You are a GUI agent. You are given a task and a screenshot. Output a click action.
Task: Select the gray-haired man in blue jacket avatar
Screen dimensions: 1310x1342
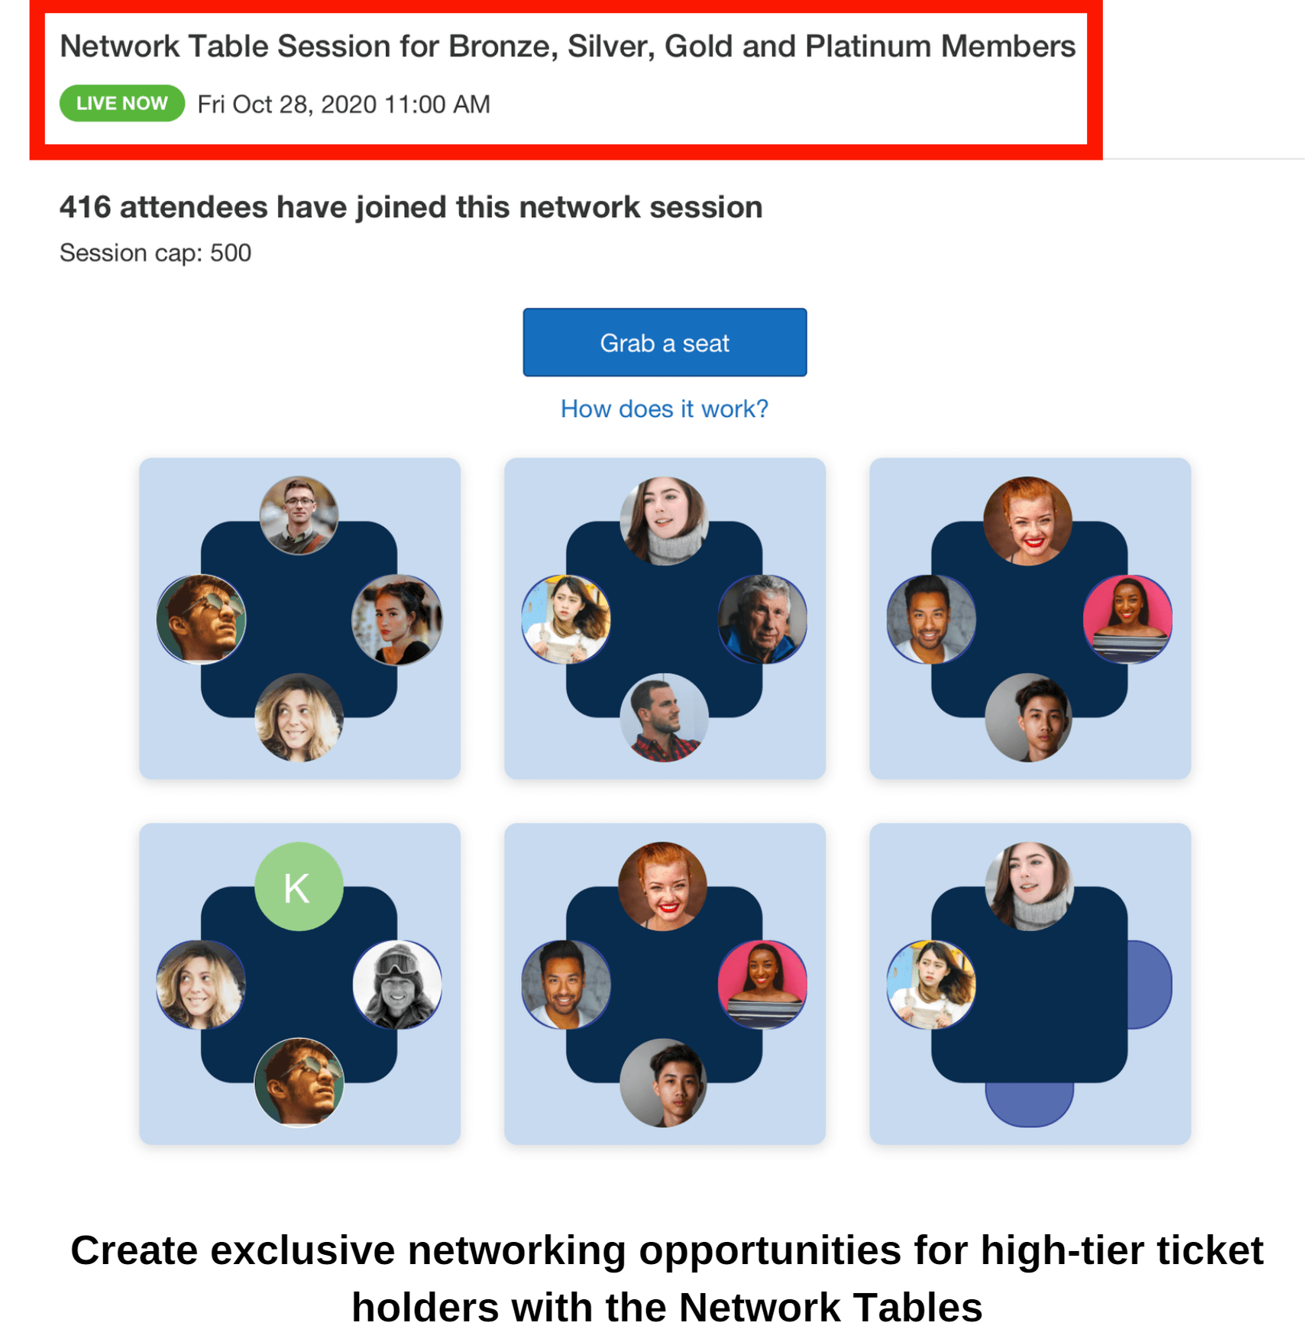point(762,619)
